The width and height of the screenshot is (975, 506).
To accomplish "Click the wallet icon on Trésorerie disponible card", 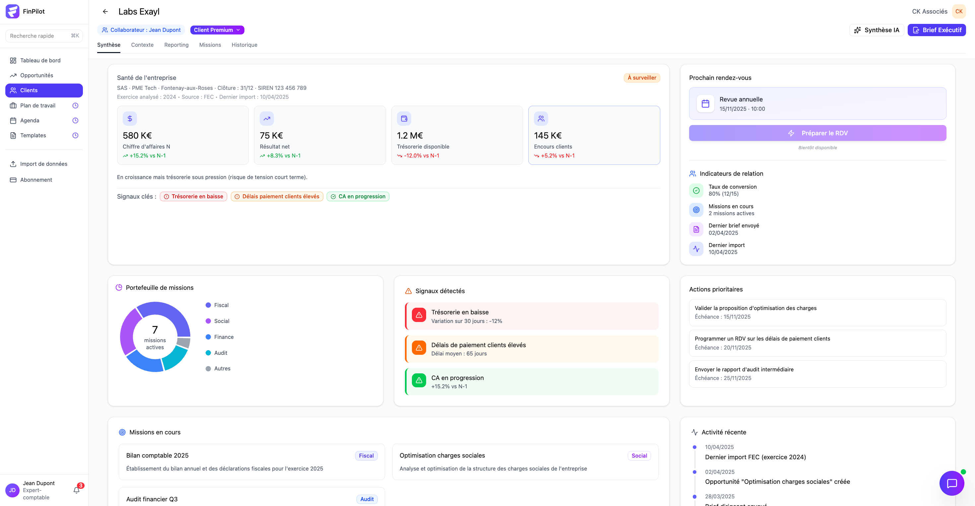I will tap(404, 118).
